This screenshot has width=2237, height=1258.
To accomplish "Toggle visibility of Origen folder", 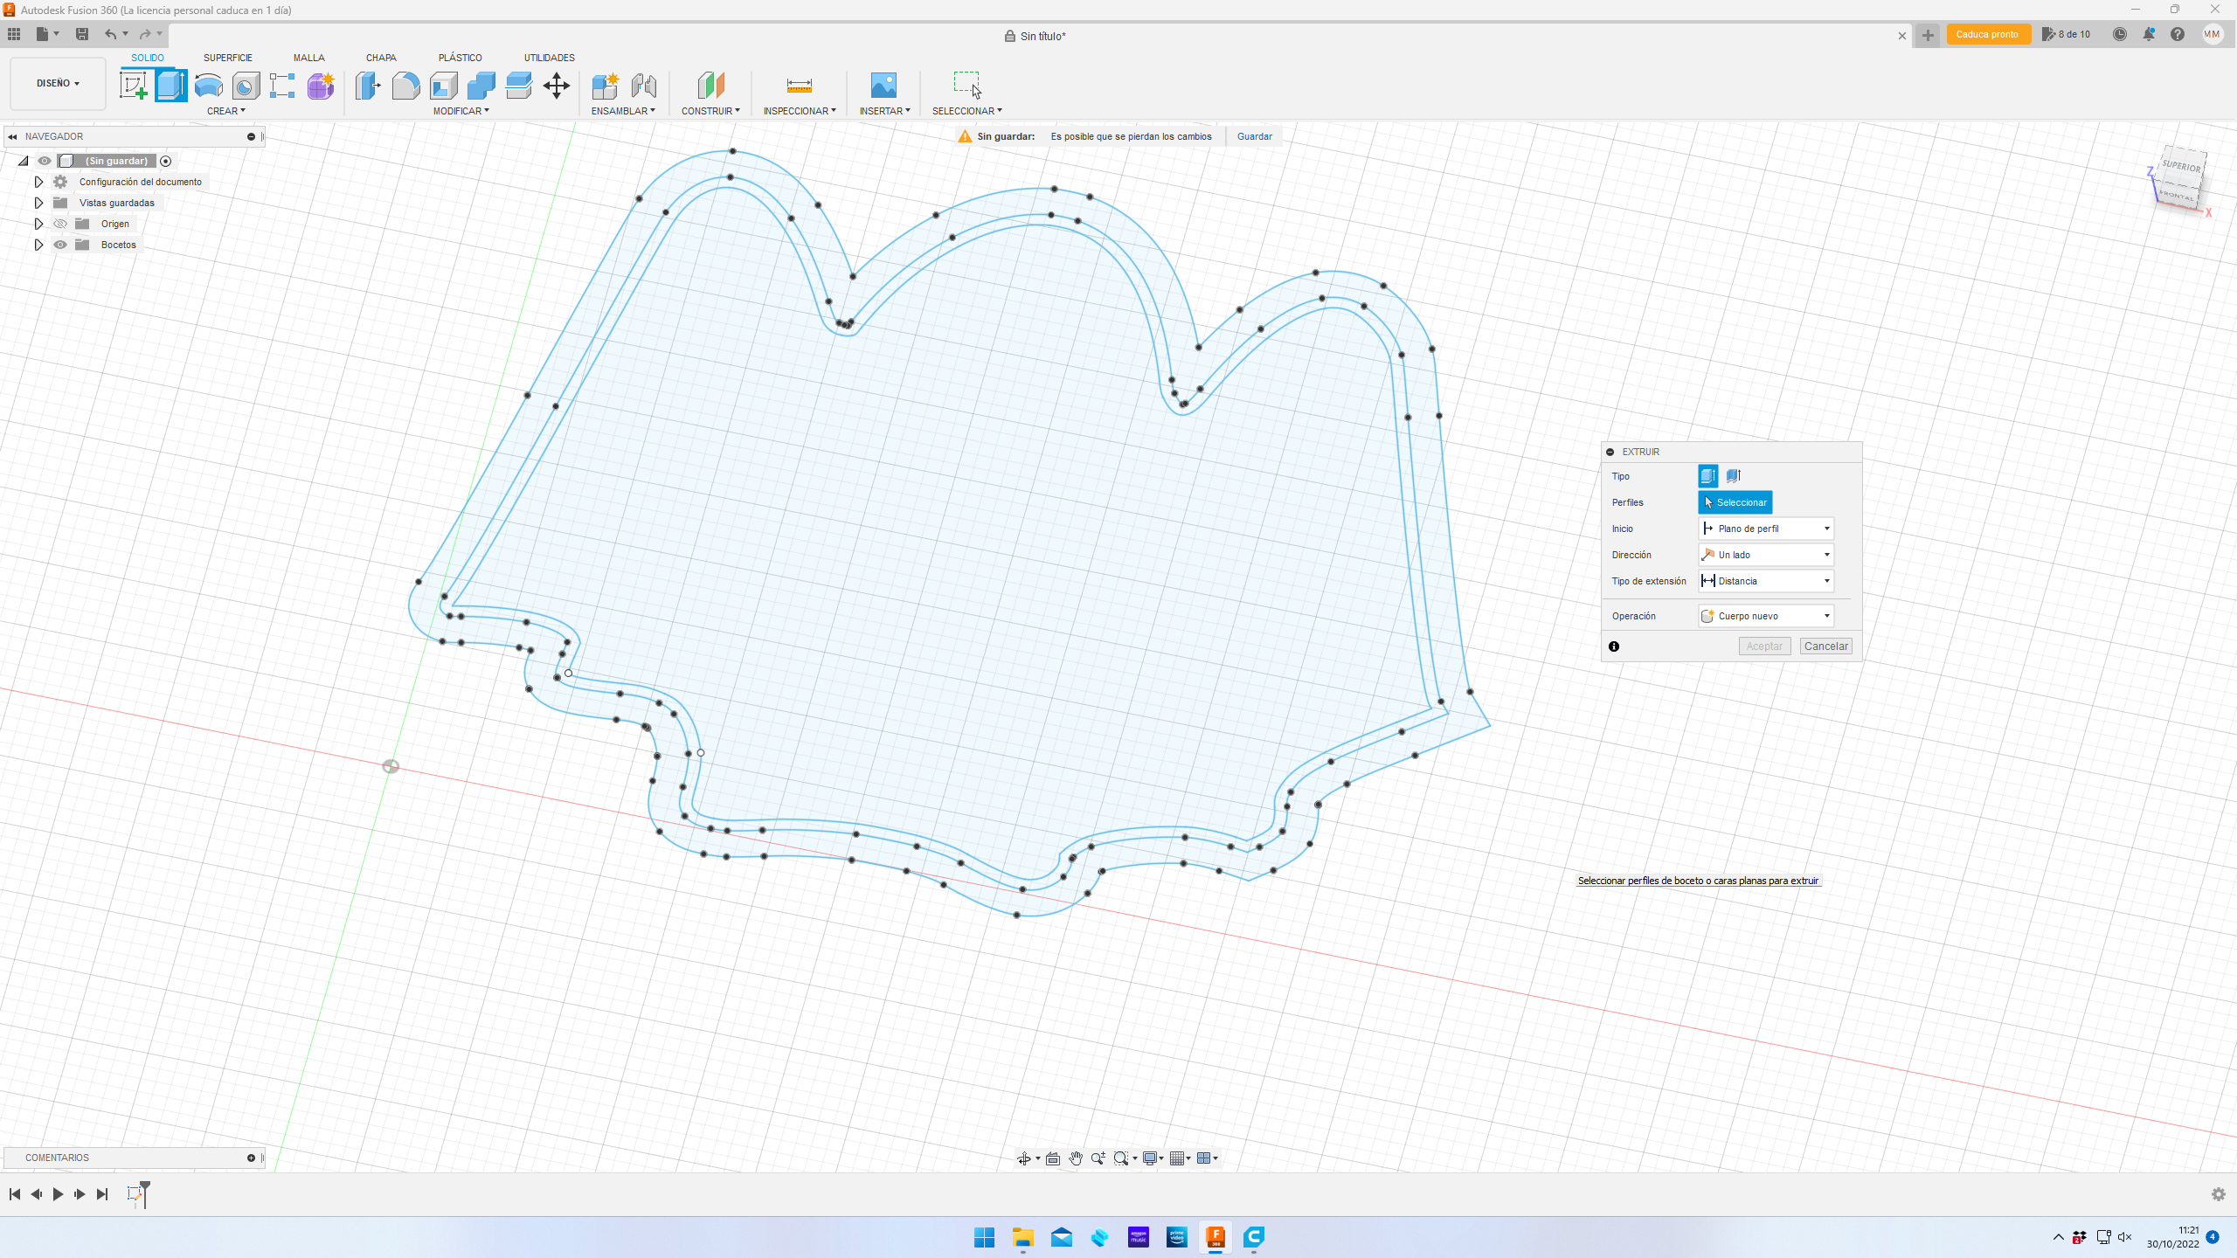I will pos(60,224).
